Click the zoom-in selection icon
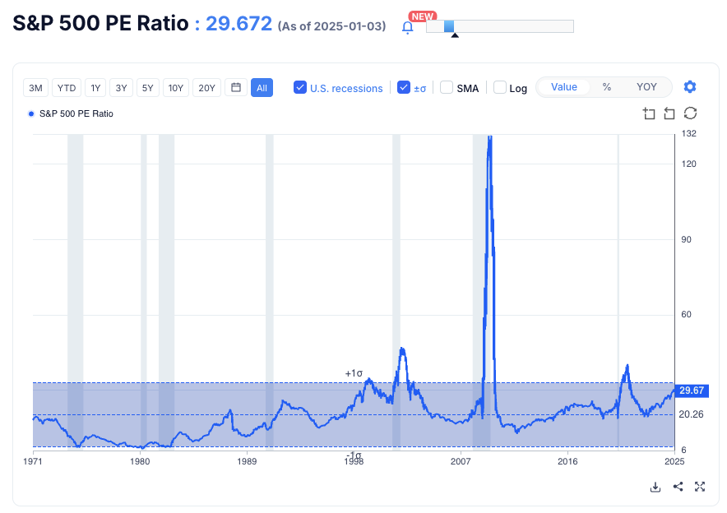Viewport: 727px width, 513px height. (x=649, y=113)
